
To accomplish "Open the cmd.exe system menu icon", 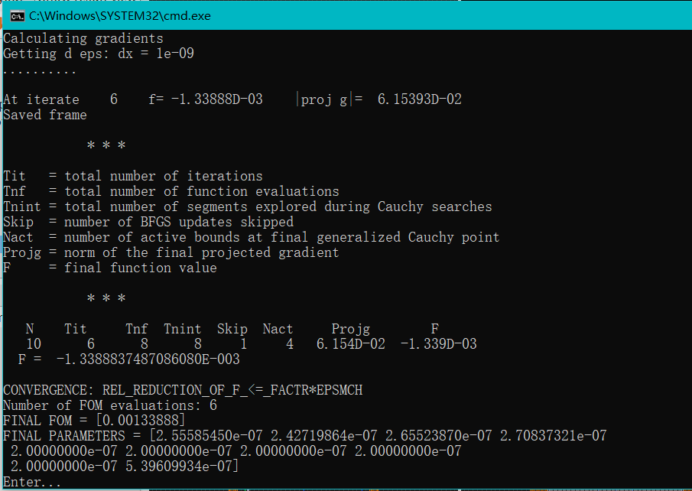I will (18, 16).
